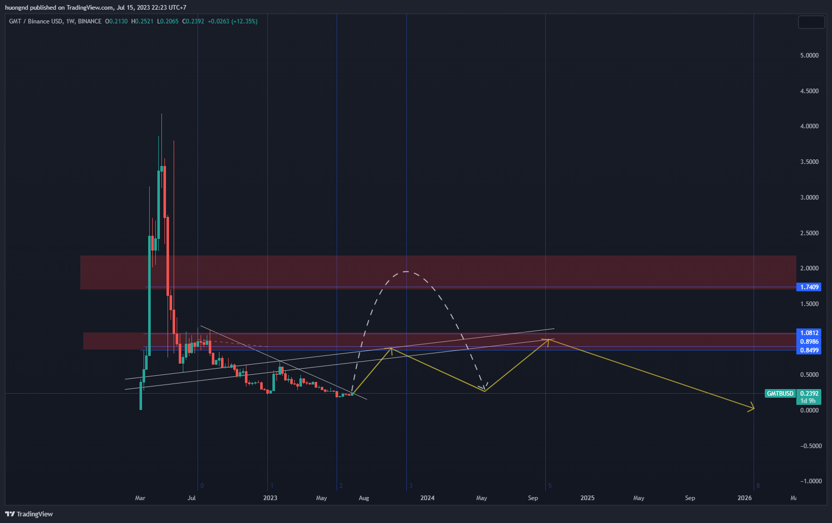Click the Sep label just before 2026
This screenshot has height=523, width=832.
690,498
